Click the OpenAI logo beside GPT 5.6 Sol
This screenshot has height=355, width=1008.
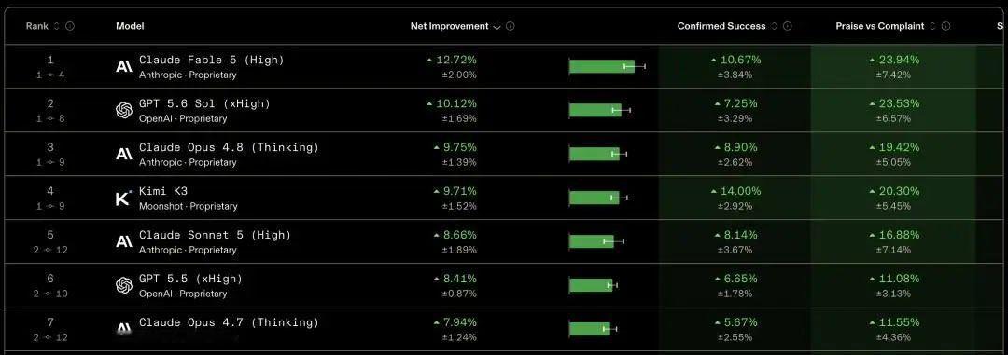click(124, 111)
